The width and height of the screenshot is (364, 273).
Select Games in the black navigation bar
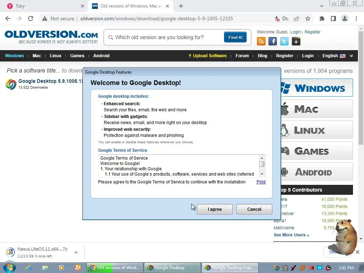(x=77, y=56)
